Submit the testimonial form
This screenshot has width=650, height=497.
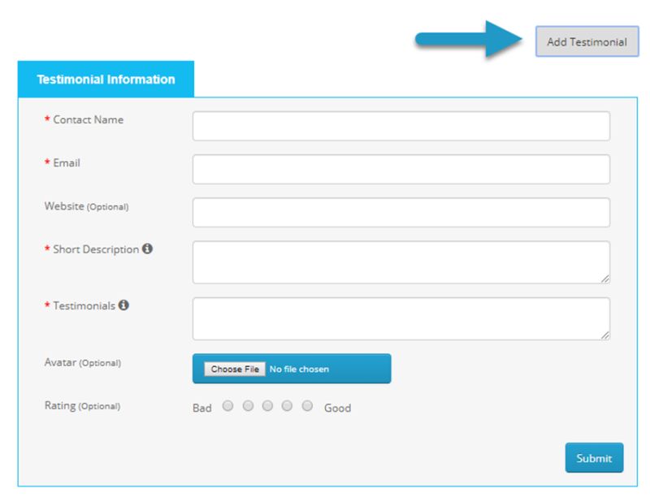tap(593, 457)
